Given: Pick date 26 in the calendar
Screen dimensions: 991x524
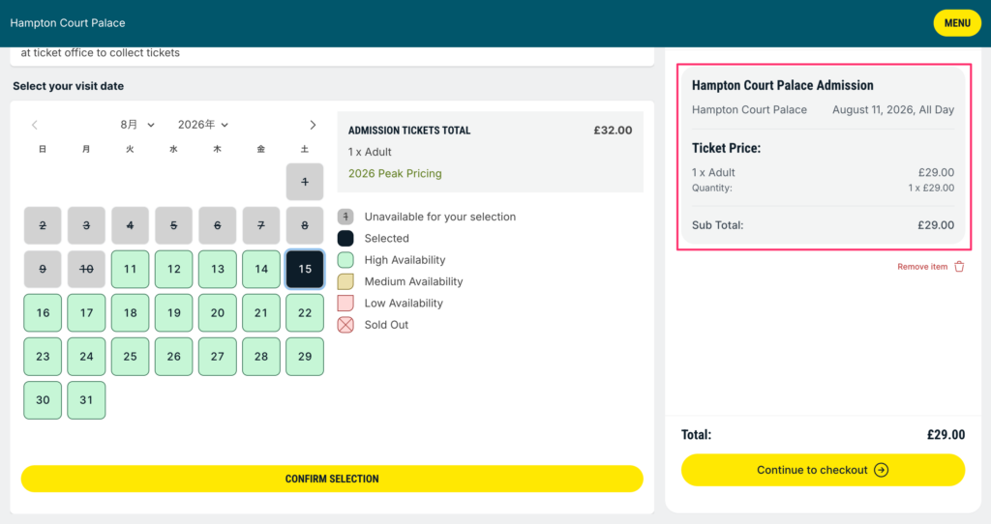Looking at the screenshot, I should pyautogui.click(x=174, y=356).
